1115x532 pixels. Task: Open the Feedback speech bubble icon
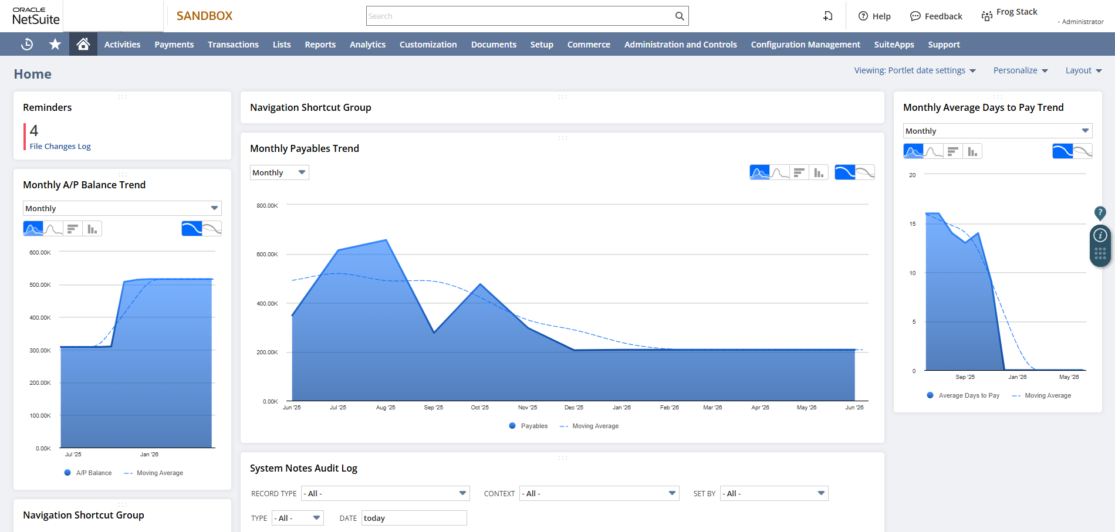(915, 16)
